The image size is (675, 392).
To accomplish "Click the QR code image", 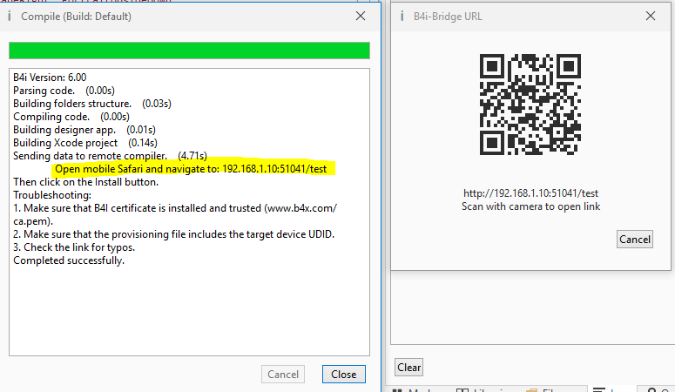I will (530, 105).
